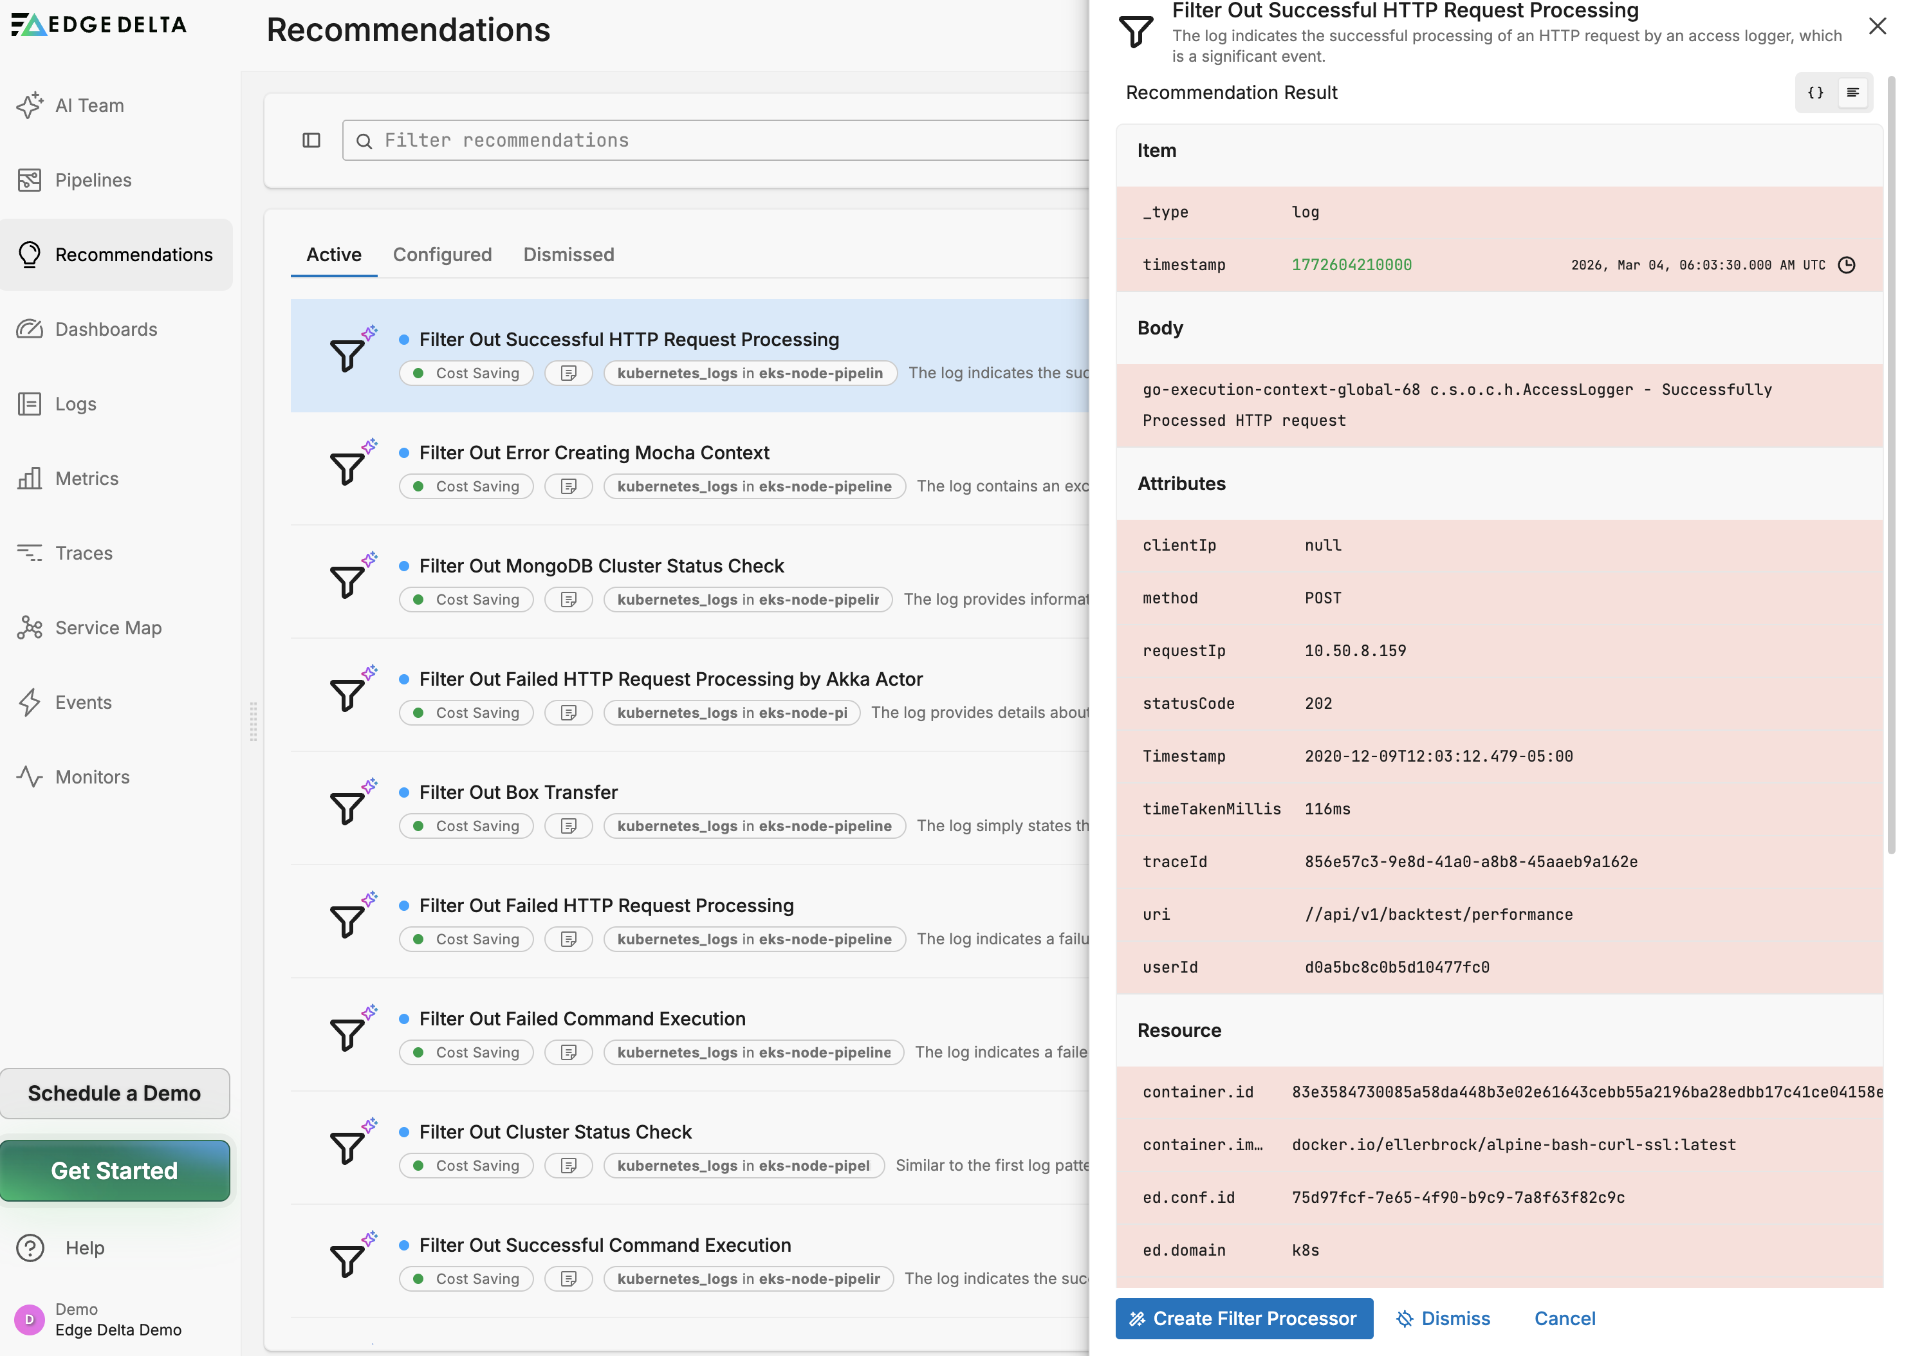Viewport: 1911px width, 1356px height.
Task: Click the Traces sidebar icon
Action: coord(30,553)
